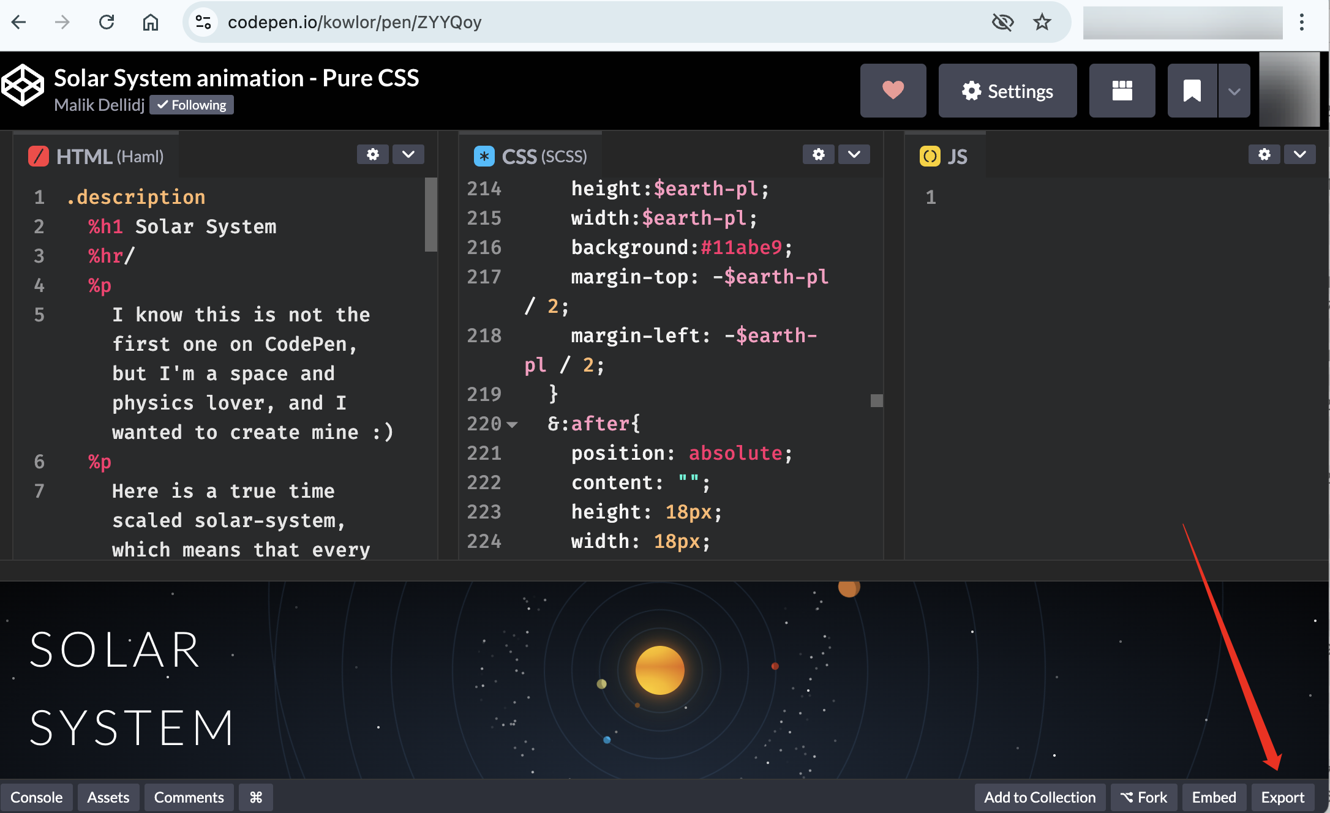
Task: Select the CSS (SCSS) editor tab
Action: 530,156
